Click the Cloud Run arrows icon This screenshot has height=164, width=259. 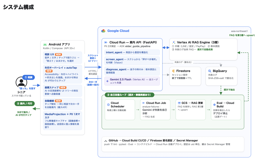click(106, 42)
